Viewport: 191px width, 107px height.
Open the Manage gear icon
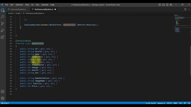click(x=3, y=98)
